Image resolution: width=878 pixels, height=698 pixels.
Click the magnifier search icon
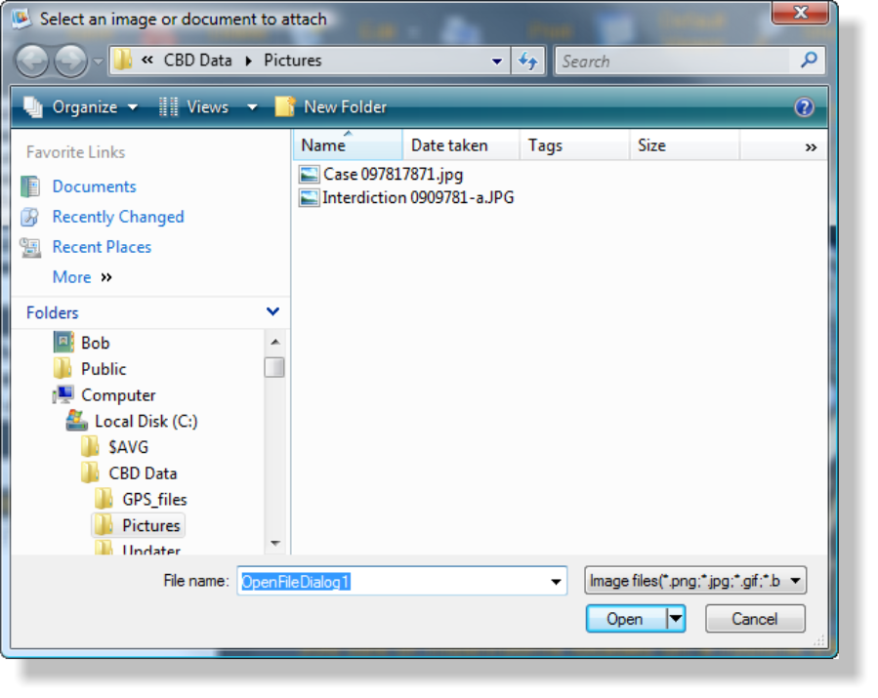point(809,60)
